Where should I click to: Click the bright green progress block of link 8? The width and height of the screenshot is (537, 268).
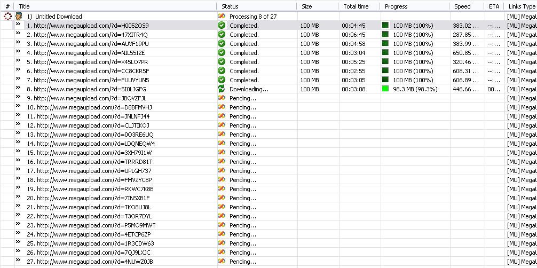(x=385, y=89)
